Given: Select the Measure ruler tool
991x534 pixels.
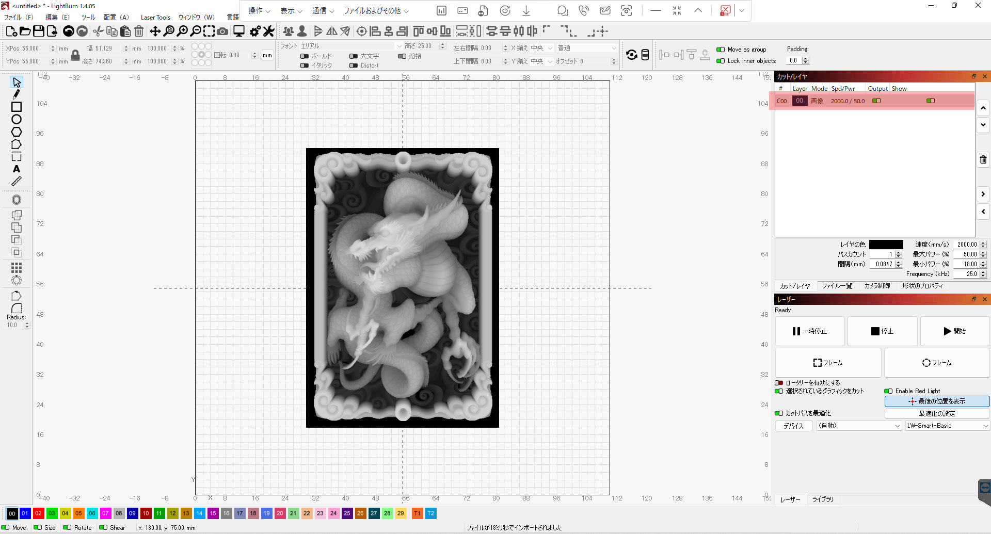Looking at the screenshot, I should coord(17,181).
